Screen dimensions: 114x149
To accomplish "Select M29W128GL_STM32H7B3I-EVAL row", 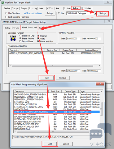I will click(57, 99).
